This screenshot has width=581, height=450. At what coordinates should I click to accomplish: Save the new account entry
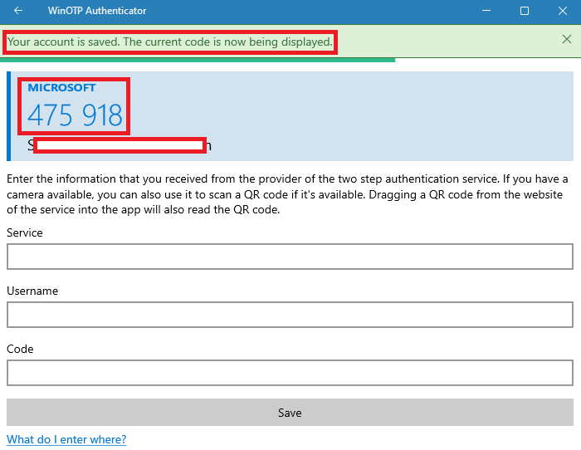(290, 413)
